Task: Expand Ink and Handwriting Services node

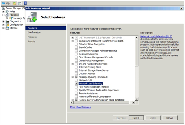Action: (73, 64)
